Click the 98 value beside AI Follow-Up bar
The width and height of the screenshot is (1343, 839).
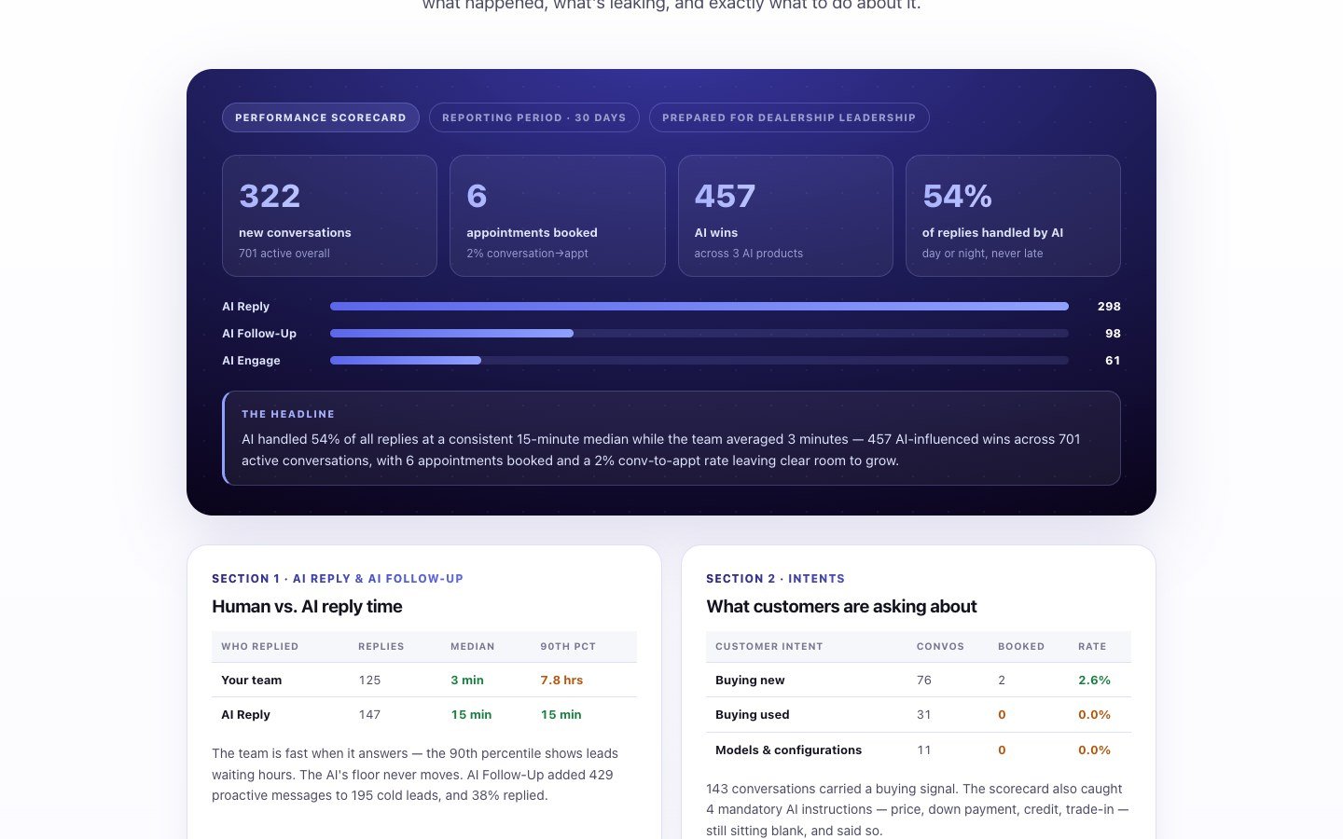coord(1113,333)
